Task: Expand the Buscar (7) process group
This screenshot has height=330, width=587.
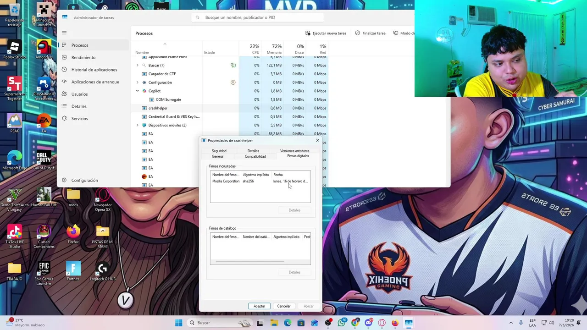Action: click(137, 66)
